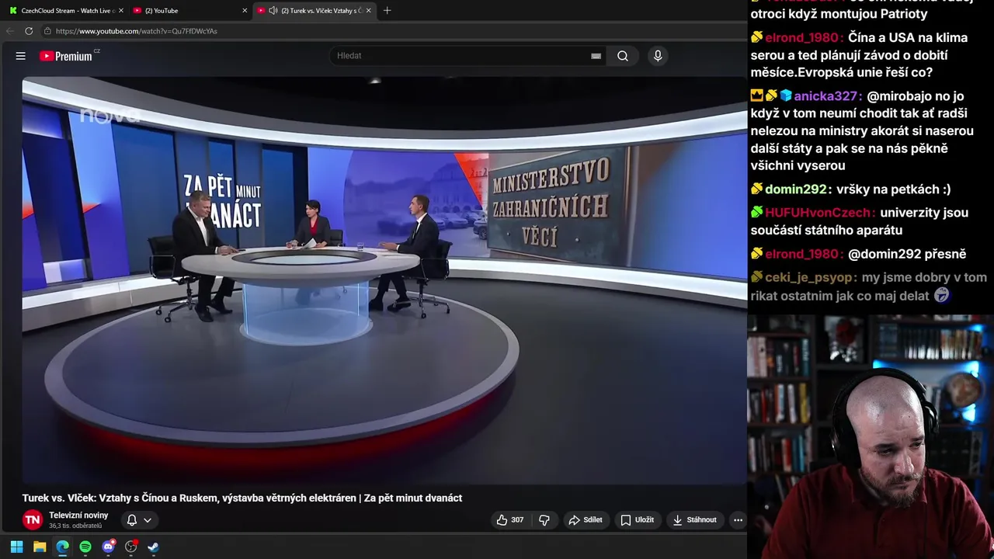Image resolution: width=994 pixels, height=559 pixels.
Task: Expand subscription options chevron next to bell
Action: [x=148, y=520]
